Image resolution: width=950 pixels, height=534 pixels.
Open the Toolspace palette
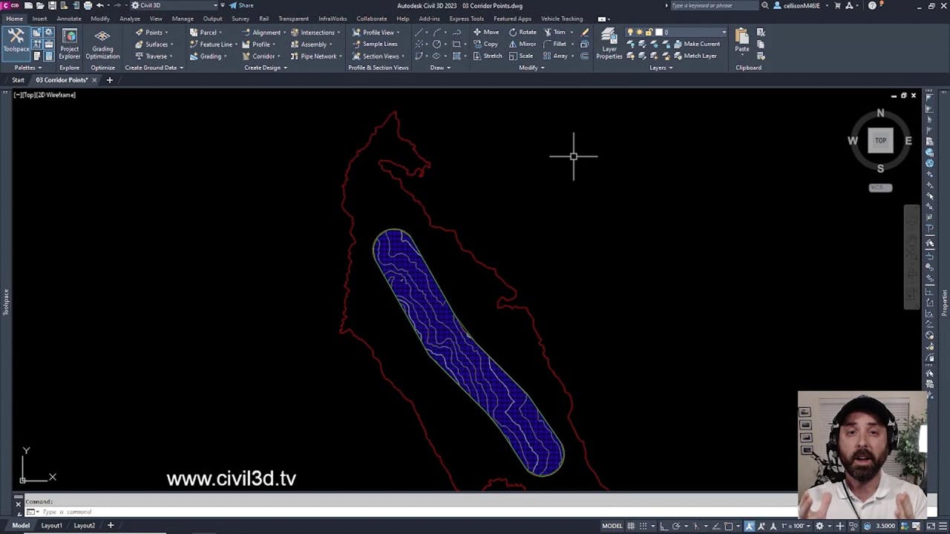coord(16,41)
